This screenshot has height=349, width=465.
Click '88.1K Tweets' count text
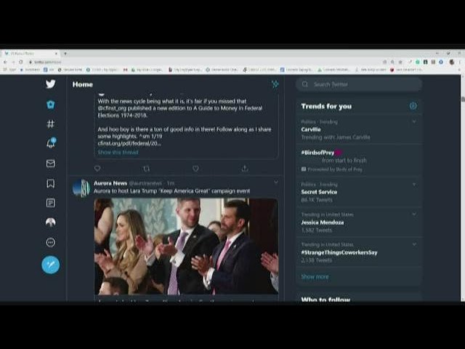tap(317, 200)
